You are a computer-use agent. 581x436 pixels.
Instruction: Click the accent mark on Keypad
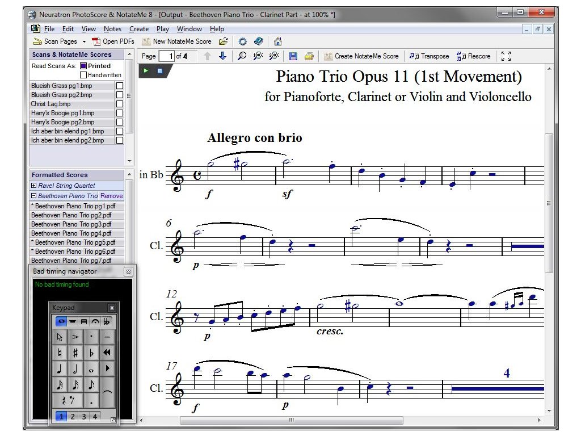coord(75,337)
